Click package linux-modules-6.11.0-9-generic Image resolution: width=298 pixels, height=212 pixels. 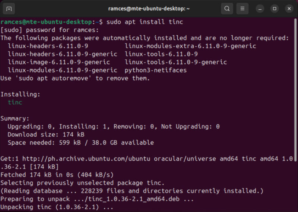tap(63, 70)
